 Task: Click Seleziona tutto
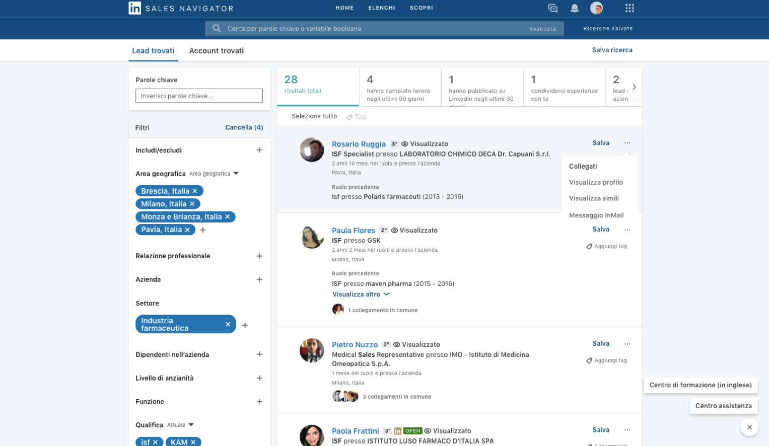coord(314,116)
